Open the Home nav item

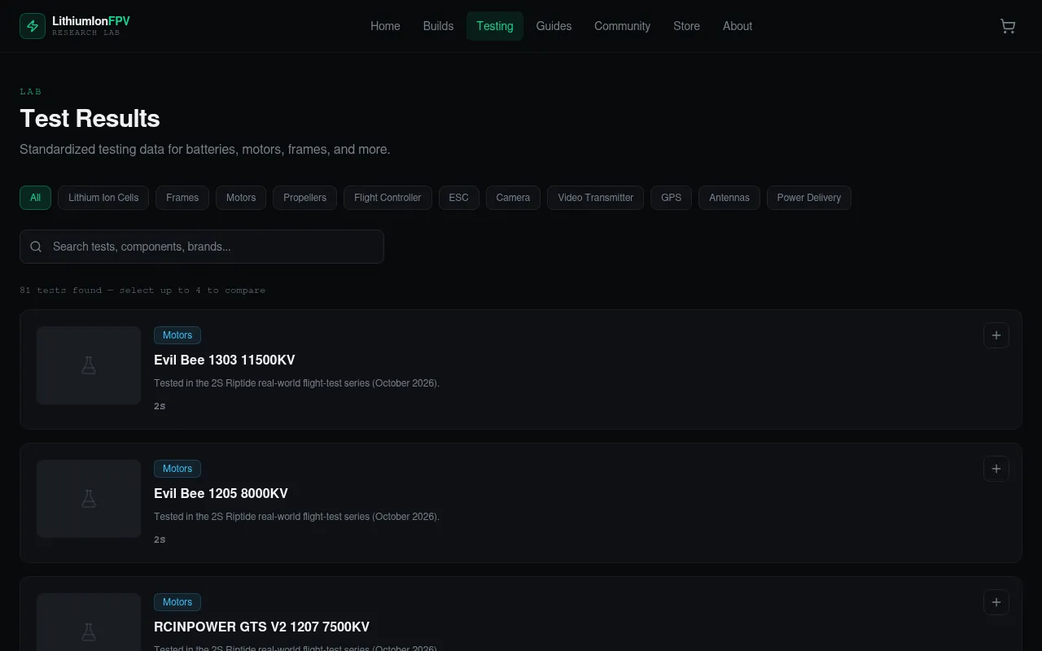pos(385,26)
